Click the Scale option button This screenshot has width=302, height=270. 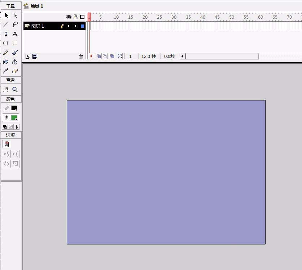coord(15,164)
